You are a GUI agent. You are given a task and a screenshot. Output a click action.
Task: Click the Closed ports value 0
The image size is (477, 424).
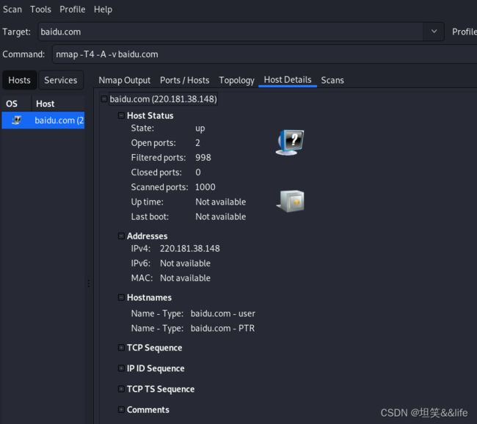point(198,172)
